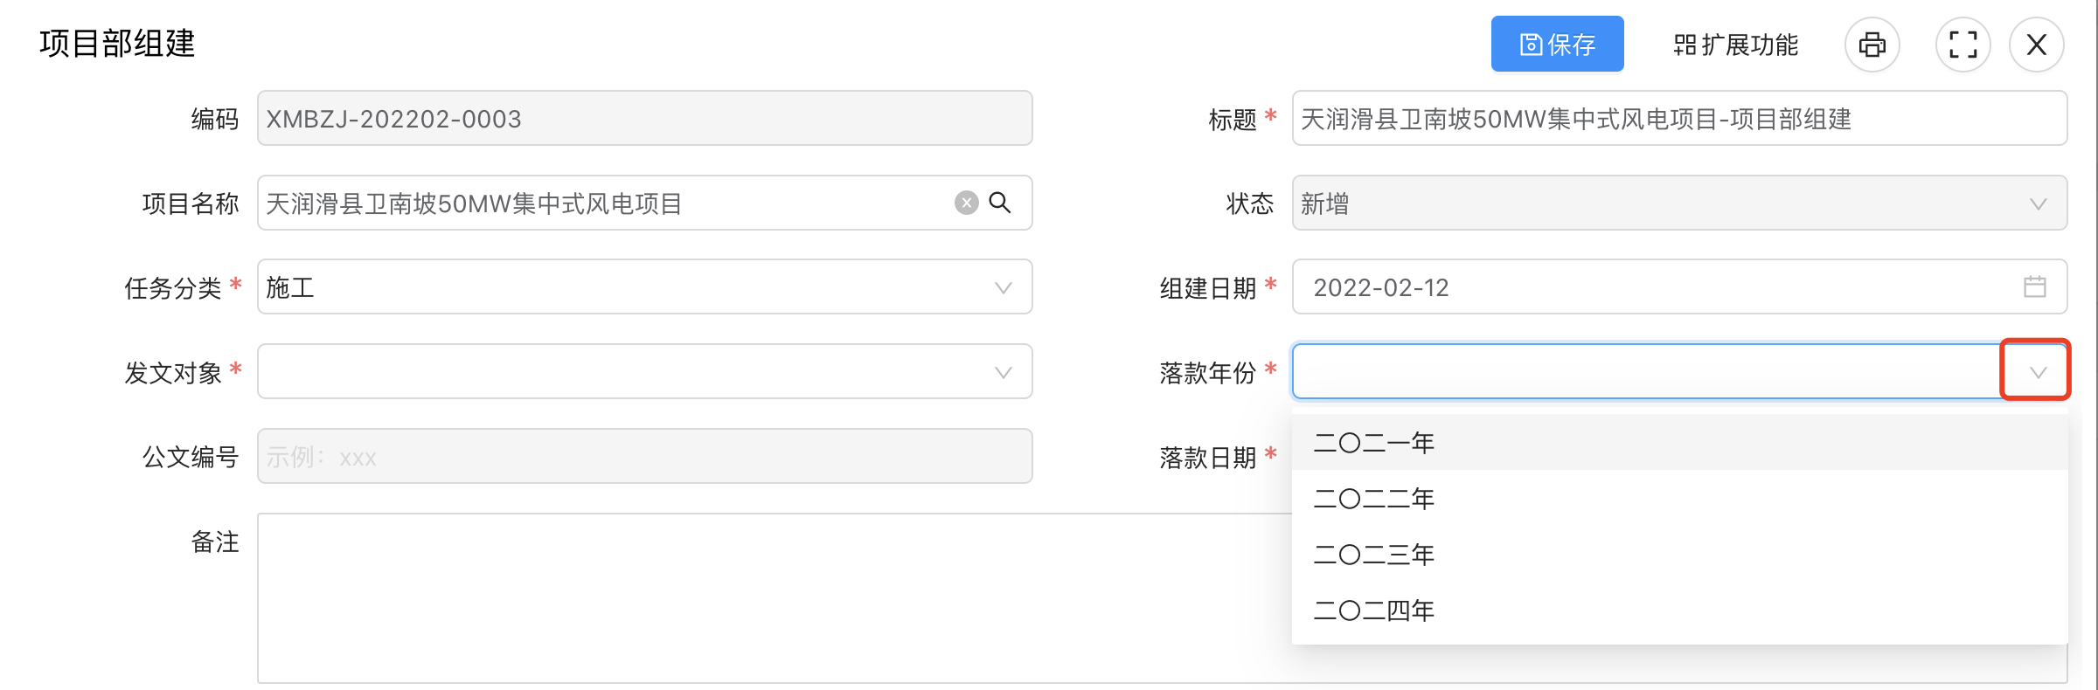
Task: Click the 组建日期 field 2022-02-12
Action: 1679,286
